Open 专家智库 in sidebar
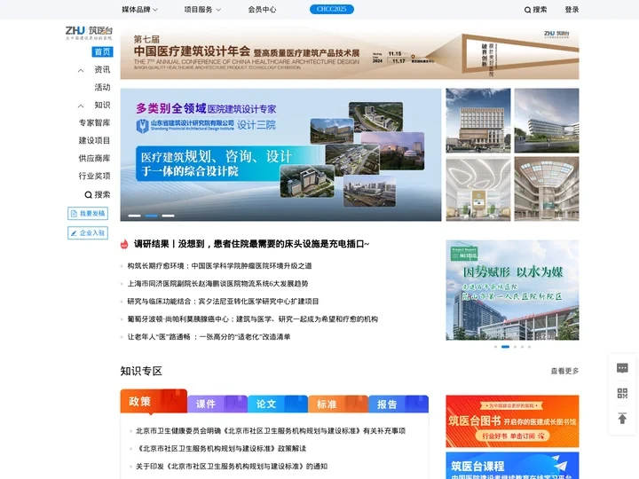 [95, 122]
